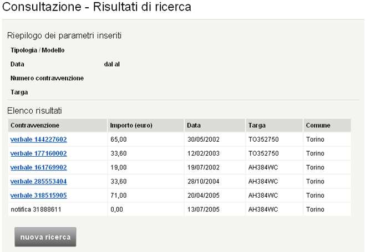Click the Tipologia / Modello parameter label
Image resolution: width=366 pixels, height=252 pixels.
point(38,50)
